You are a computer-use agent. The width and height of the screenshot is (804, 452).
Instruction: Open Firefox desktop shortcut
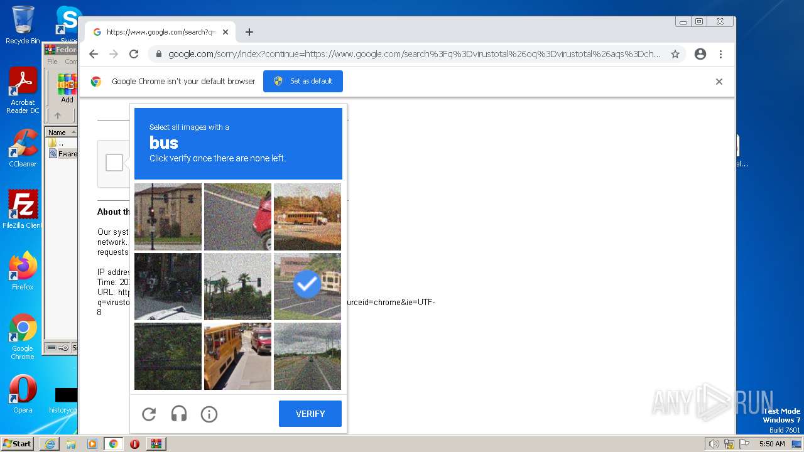(23, 271)
